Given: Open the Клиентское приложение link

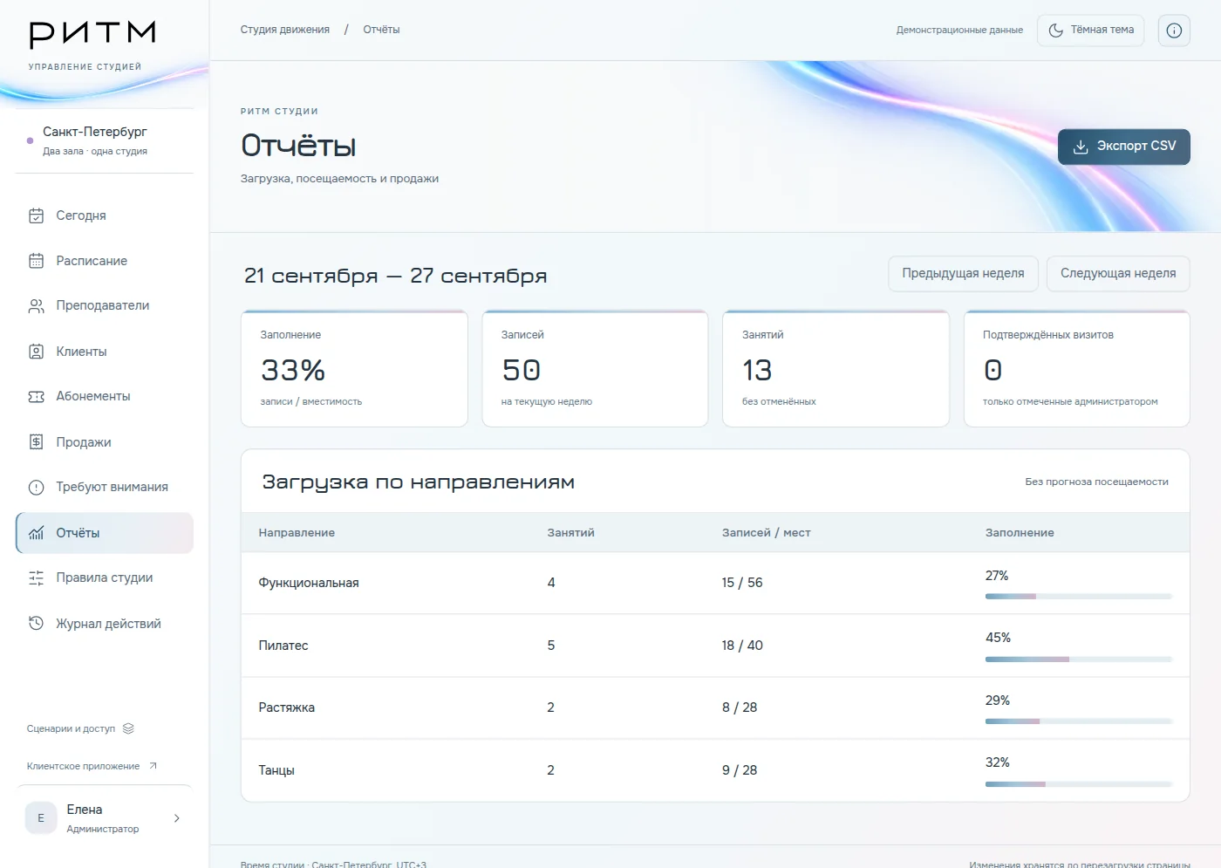Looking at the screenshot, I should (x=92, y=766).
